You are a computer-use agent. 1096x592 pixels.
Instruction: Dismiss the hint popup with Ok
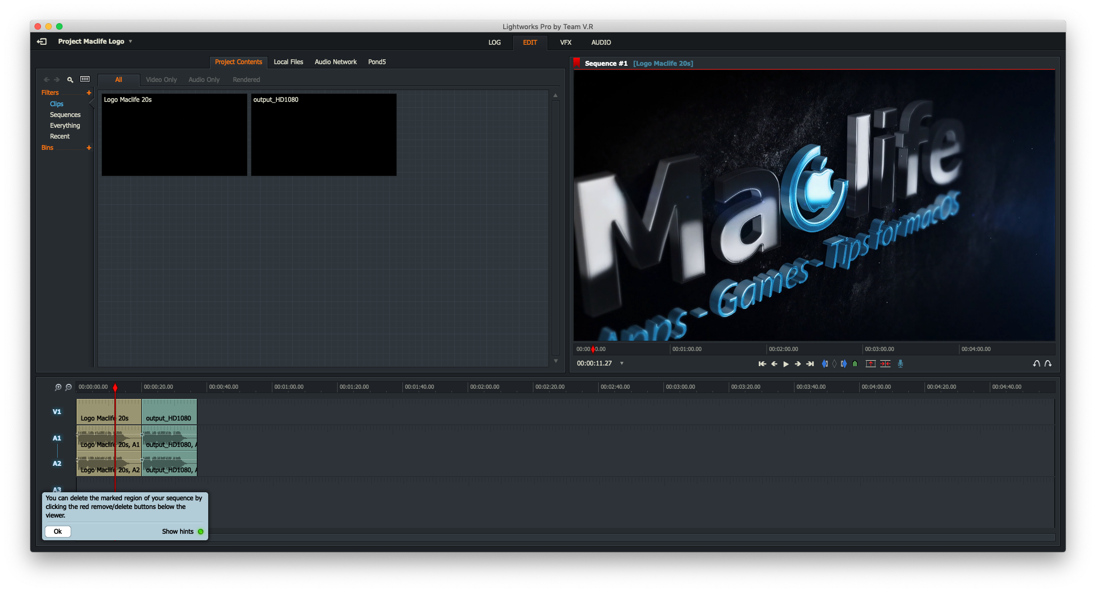click(x=57, y=531)
